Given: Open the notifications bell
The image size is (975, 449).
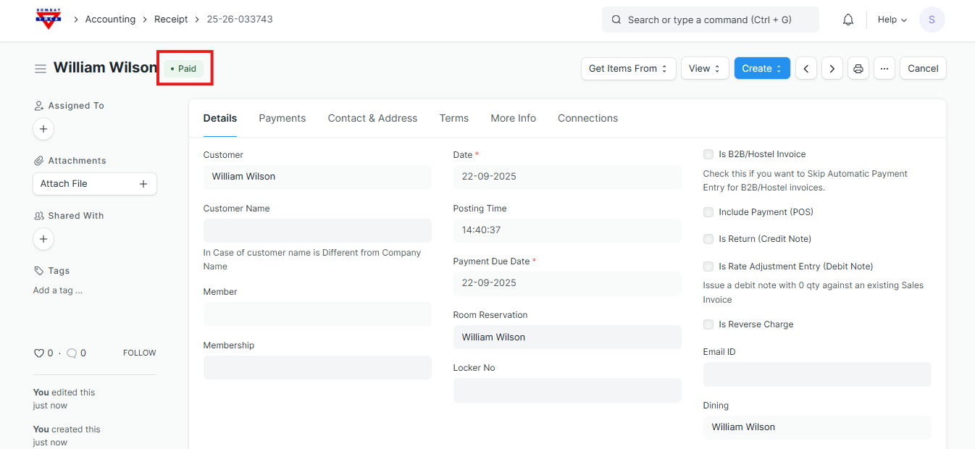Looking at the screenshot, I should (848, 20).
